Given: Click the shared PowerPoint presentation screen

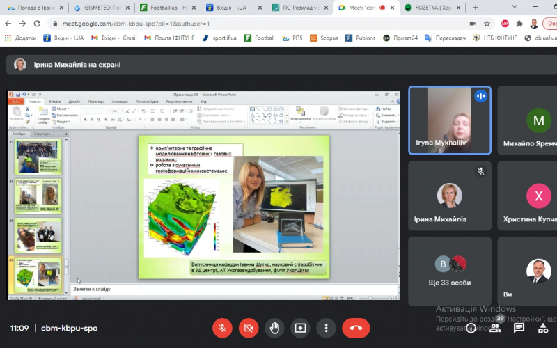Looking at the screenshot, I should 204,196.
